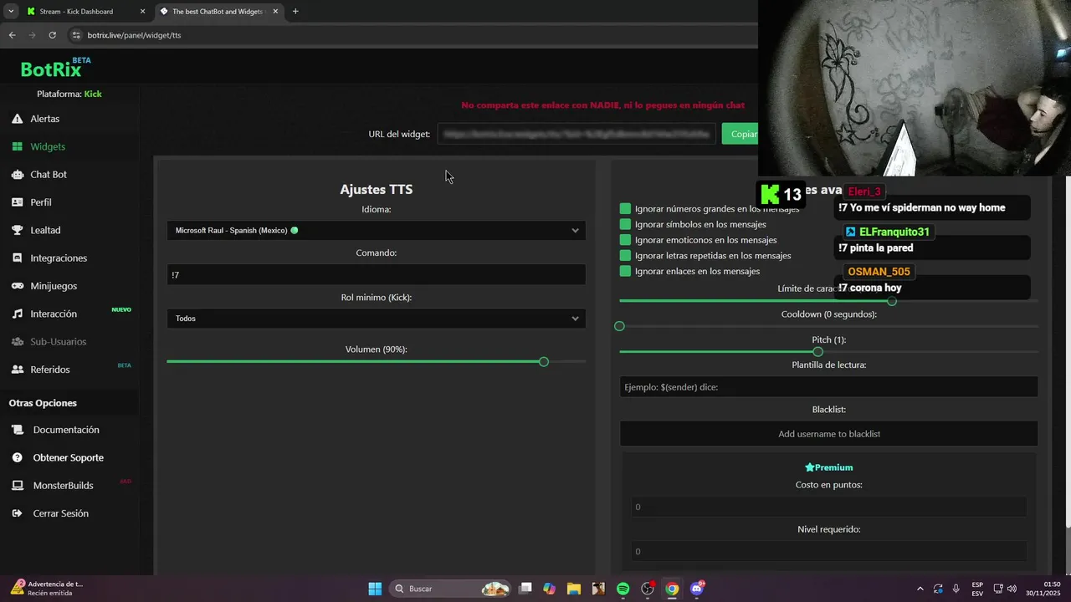The image size is (1071, 602).
Task: Click the Comando input field
Action: (376, 275)
